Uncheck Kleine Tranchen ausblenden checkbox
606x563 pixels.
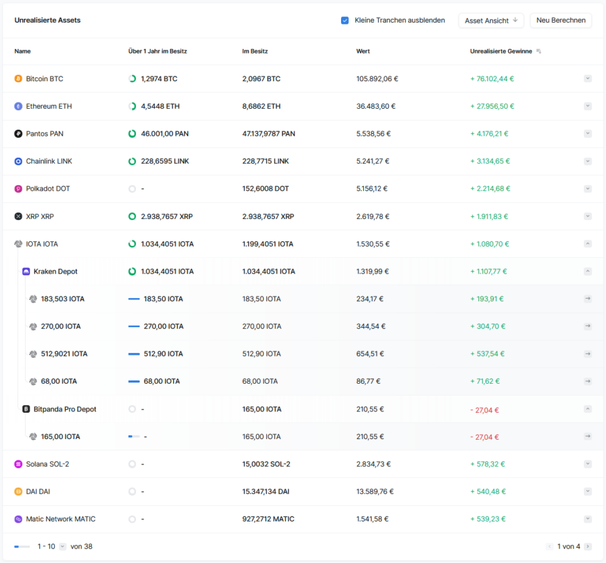[x=345, y=21]
